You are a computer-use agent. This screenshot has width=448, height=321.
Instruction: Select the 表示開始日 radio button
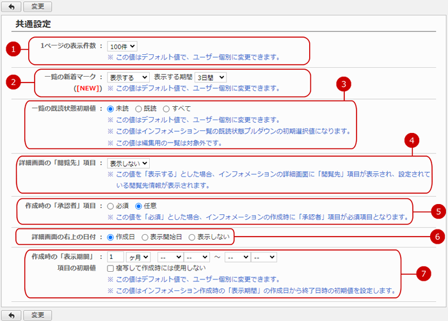pyautogui.click(x=145, y=237)
